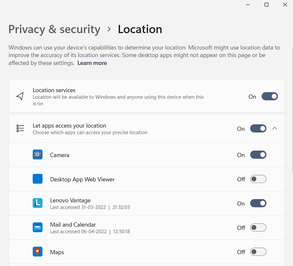Image resolution: width=293 pixels, height=266 pixels.
Task: Turn off the Location services toggle
Action: 269,96
